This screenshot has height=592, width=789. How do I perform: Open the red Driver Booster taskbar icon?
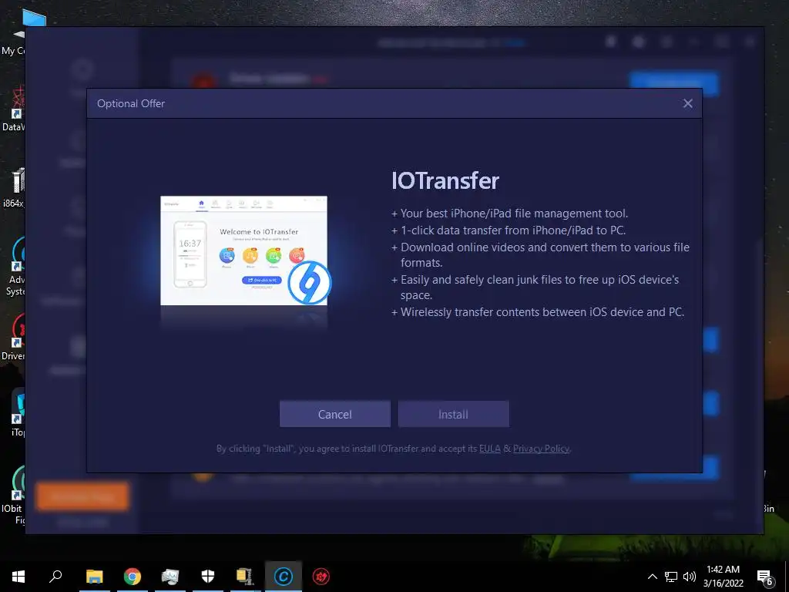pos(321,577)
